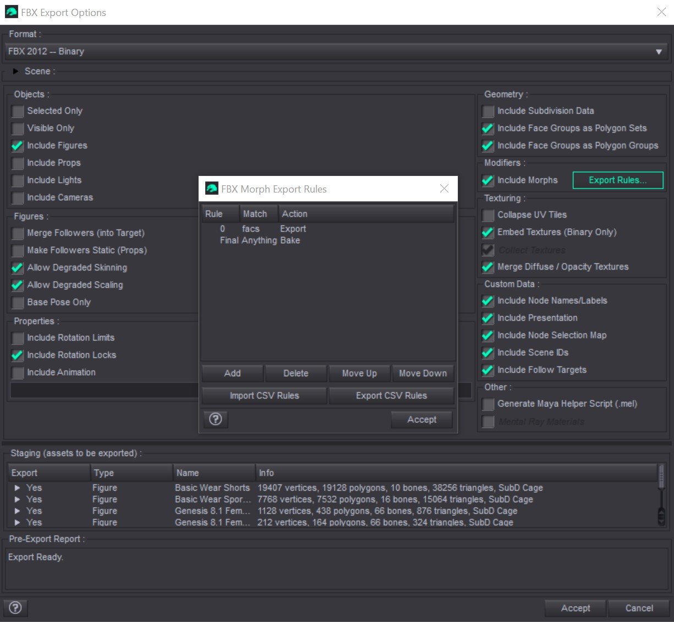The width and height of the screenshot is (674, 622).
Task: Click the Export column header in Staging
Action: coord(49,472)
